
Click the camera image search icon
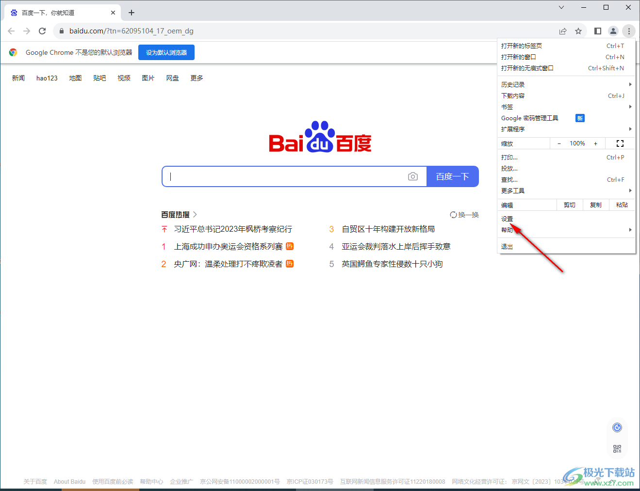pos(413,176)
